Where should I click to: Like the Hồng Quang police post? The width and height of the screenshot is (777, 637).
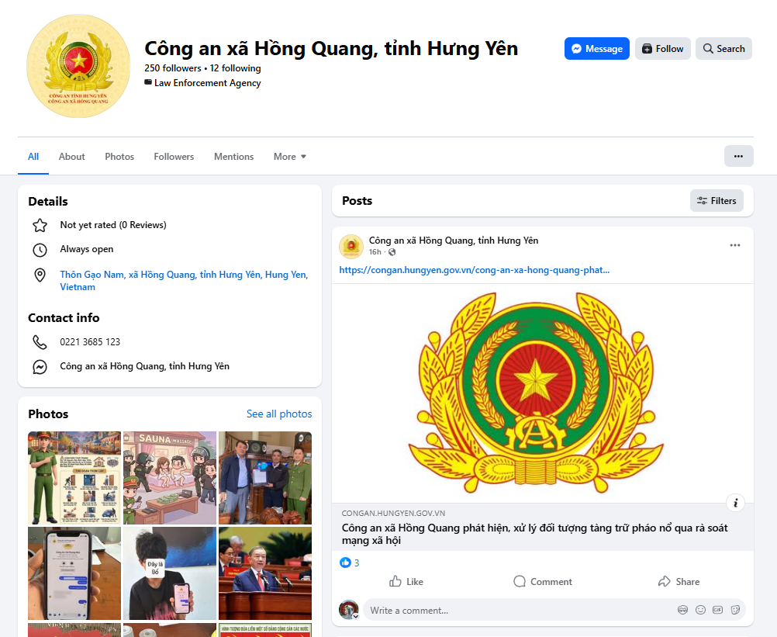tap(406, 581)
